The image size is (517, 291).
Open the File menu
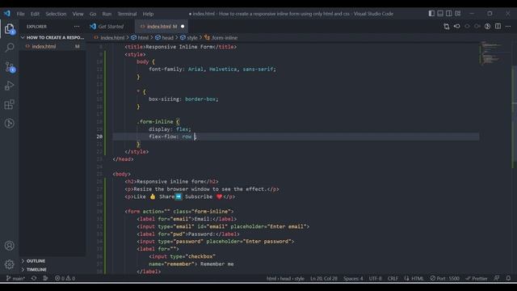click(x=20, y=14)
